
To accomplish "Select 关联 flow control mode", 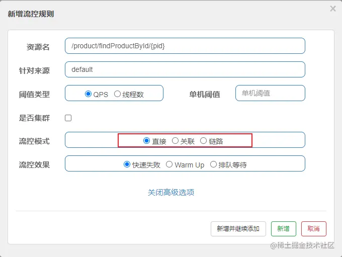I will 175,141.
